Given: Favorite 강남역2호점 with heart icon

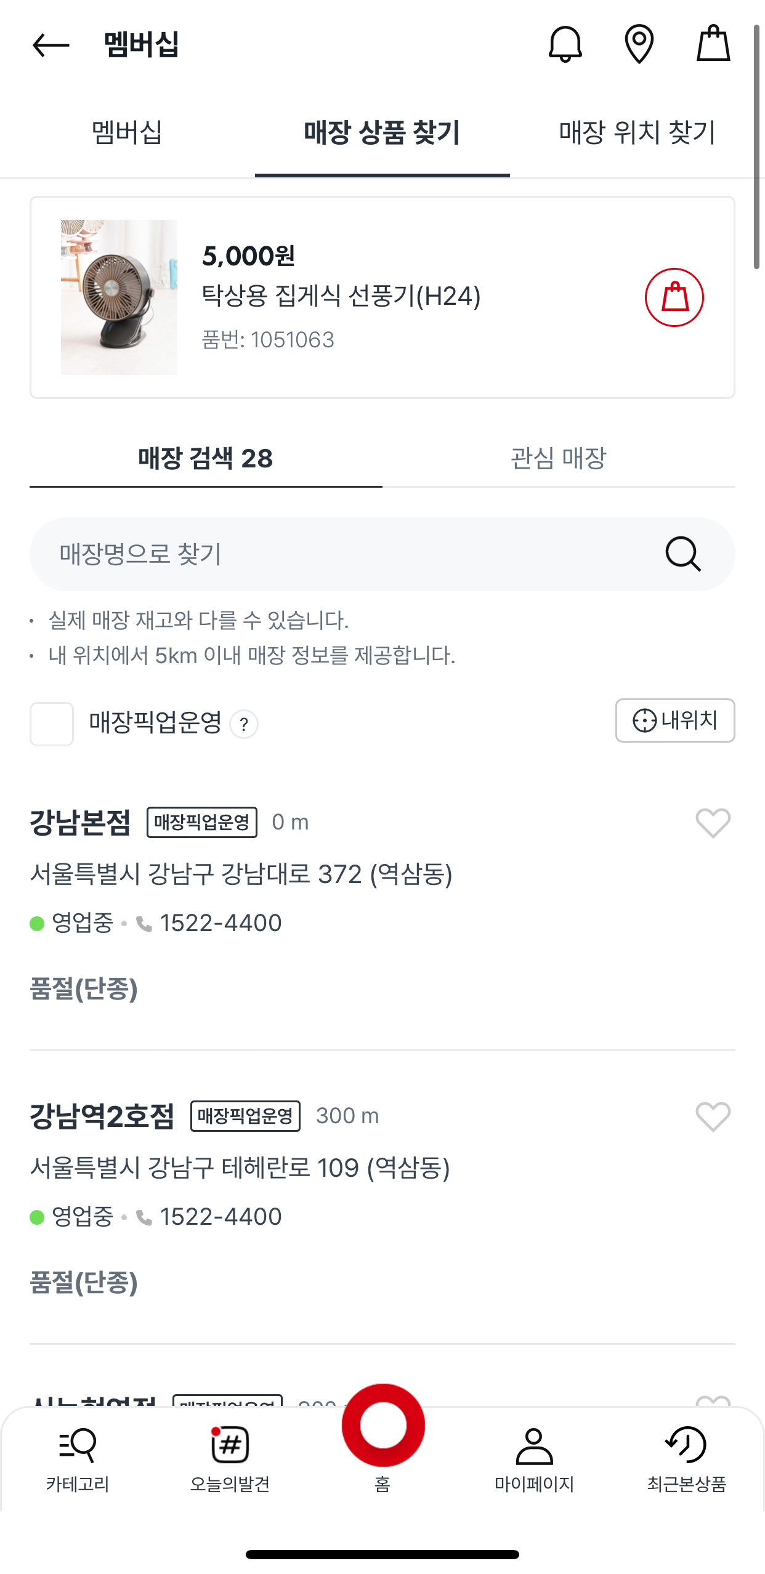Looking at the screenshot, I should [713, 1116].
